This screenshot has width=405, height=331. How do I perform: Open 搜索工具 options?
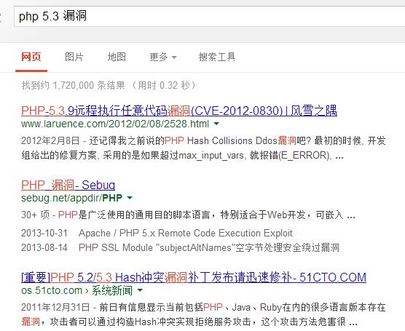(x=217, y=57)
